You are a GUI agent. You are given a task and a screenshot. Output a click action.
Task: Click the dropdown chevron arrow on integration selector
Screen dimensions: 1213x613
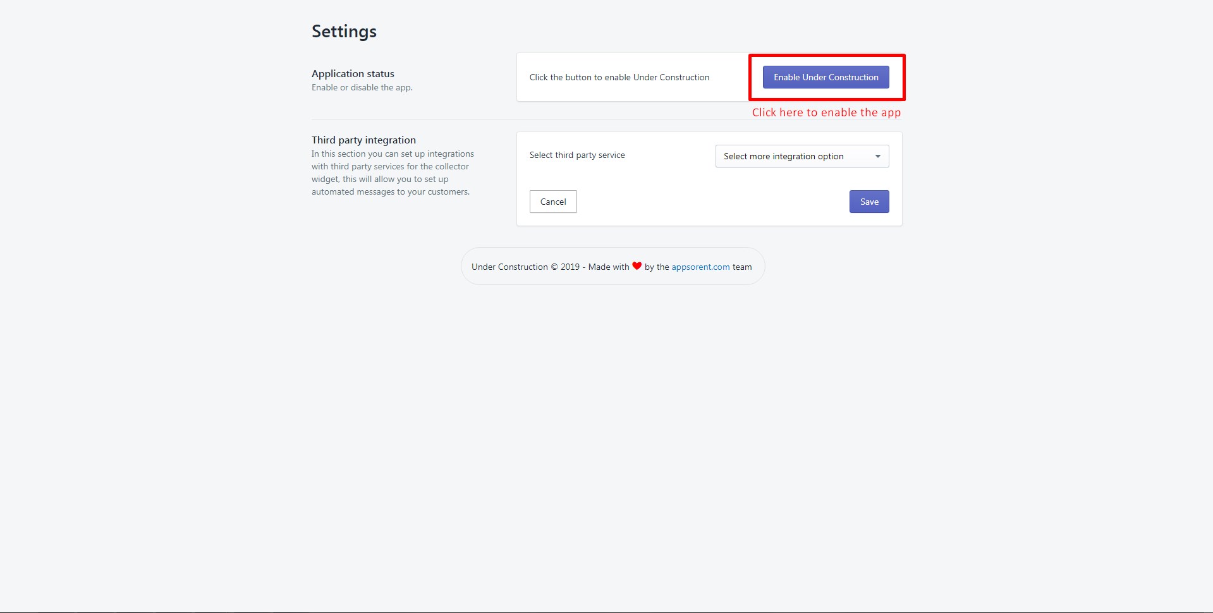[878, 155]
